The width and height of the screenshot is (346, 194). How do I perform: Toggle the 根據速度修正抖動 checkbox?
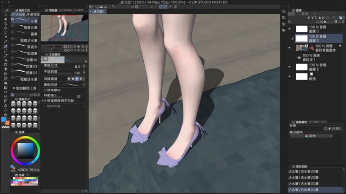click(x=45, y=101)
